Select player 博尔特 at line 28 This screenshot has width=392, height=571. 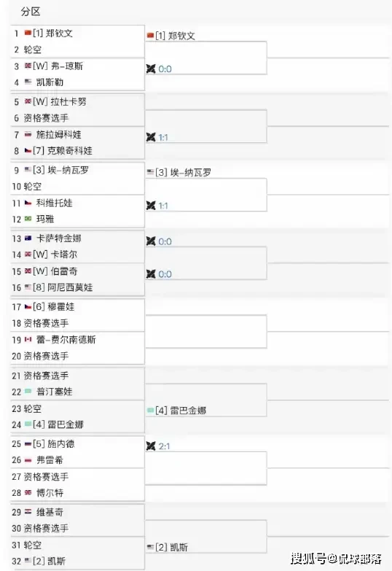click(x=50, y=493)
